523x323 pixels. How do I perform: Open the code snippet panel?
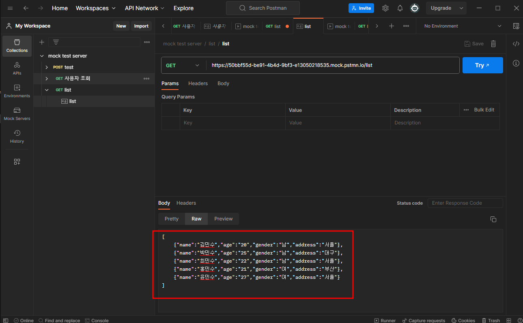(516, 44)
